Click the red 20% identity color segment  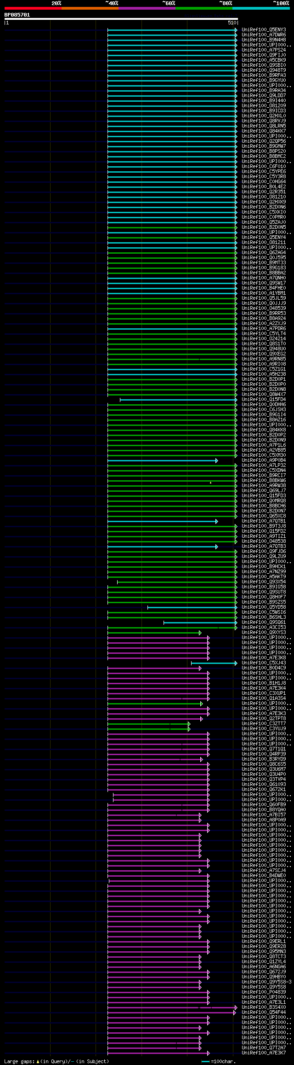tap(33, 8)
